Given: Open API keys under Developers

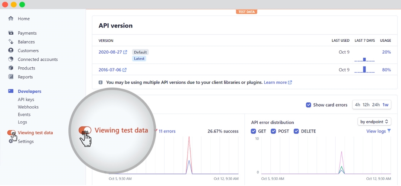Looking at the screenshot, I should 26,99.
